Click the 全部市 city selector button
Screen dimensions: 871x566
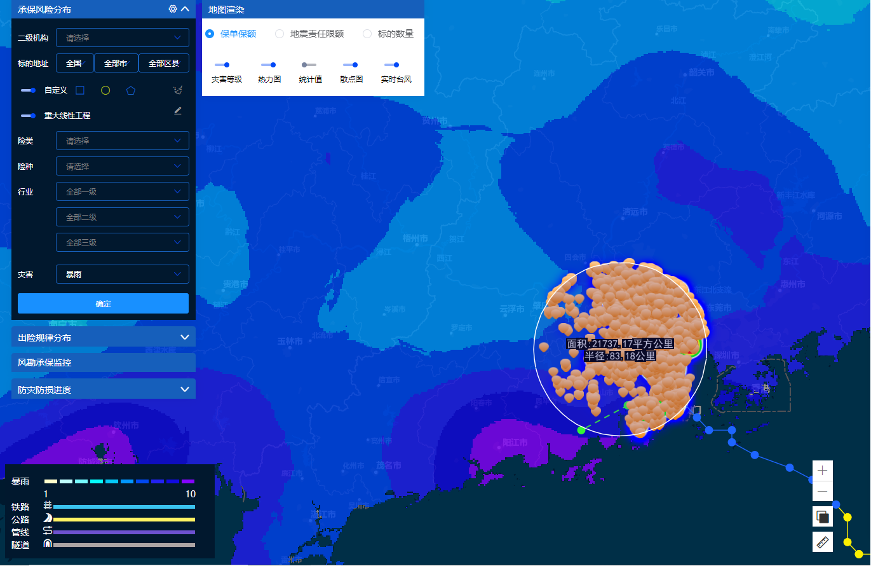116,63
